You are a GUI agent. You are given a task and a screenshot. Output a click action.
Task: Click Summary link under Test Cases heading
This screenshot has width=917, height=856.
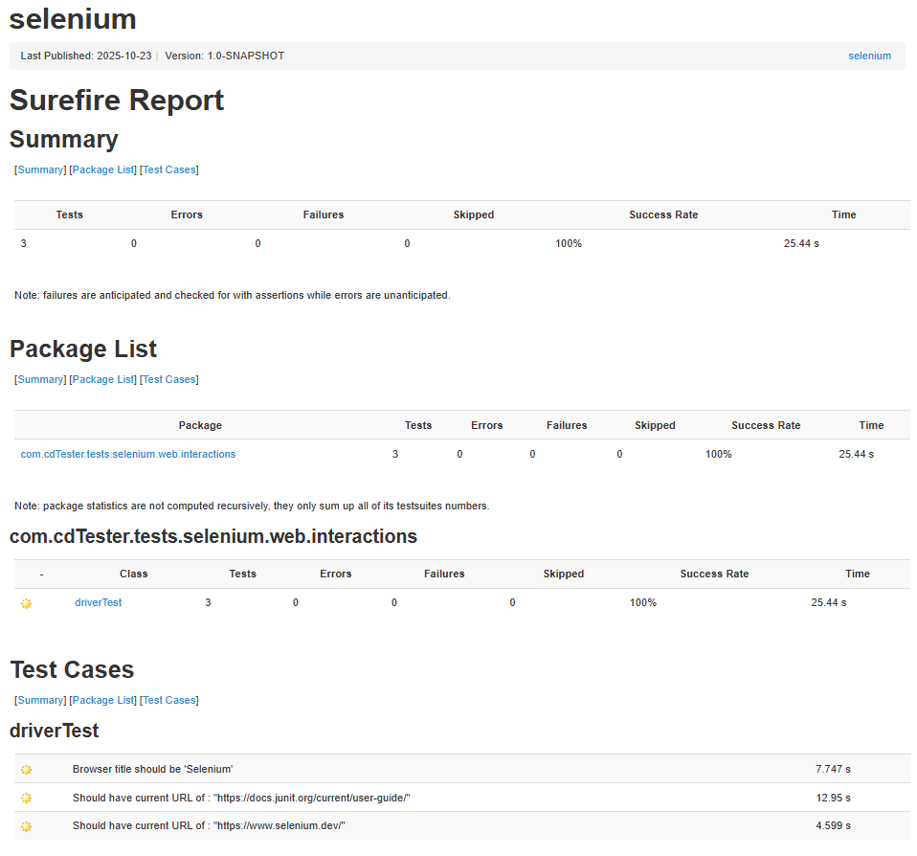click(x=40, y=700)
